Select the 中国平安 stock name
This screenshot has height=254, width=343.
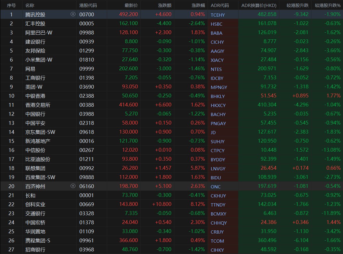point(35,123)
